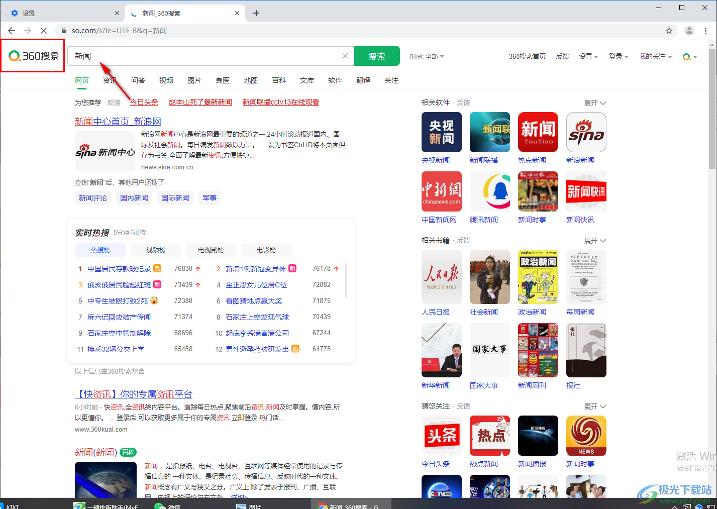Open the 央视新闻 app icon

coord(442,132)
